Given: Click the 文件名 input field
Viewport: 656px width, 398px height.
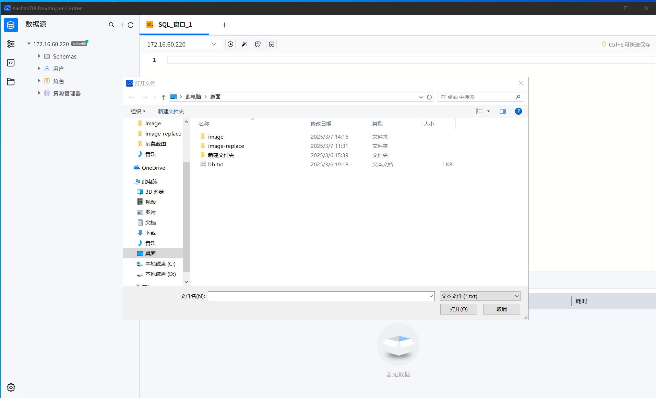Looking at the screenshot, I should [318, 296].
